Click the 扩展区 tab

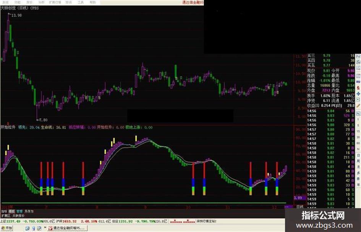click(6, 216)
